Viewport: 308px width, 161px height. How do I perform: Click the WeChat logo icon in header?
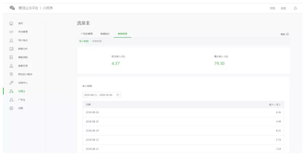tap(12, 8)
